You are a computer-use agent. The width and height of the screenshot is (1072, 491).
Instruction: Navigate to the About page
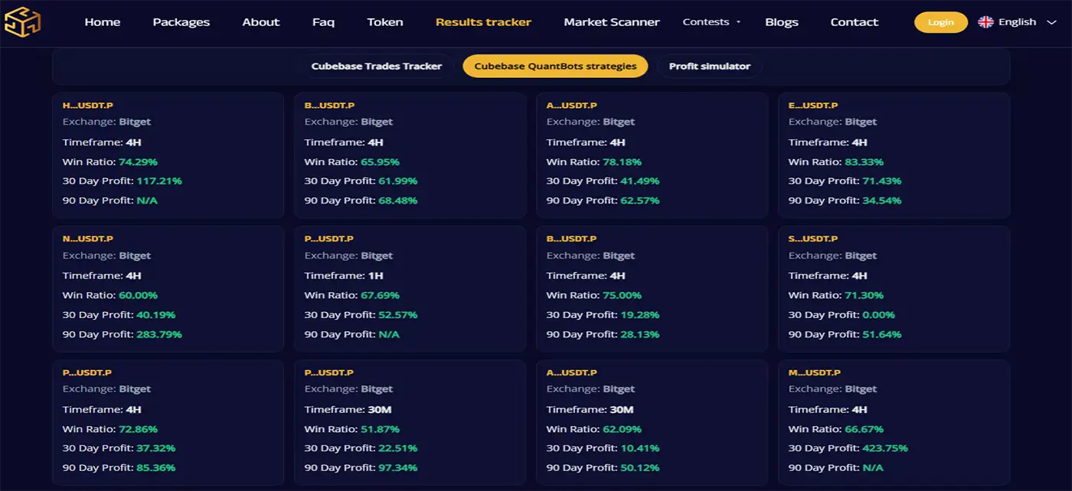(261, 22)
